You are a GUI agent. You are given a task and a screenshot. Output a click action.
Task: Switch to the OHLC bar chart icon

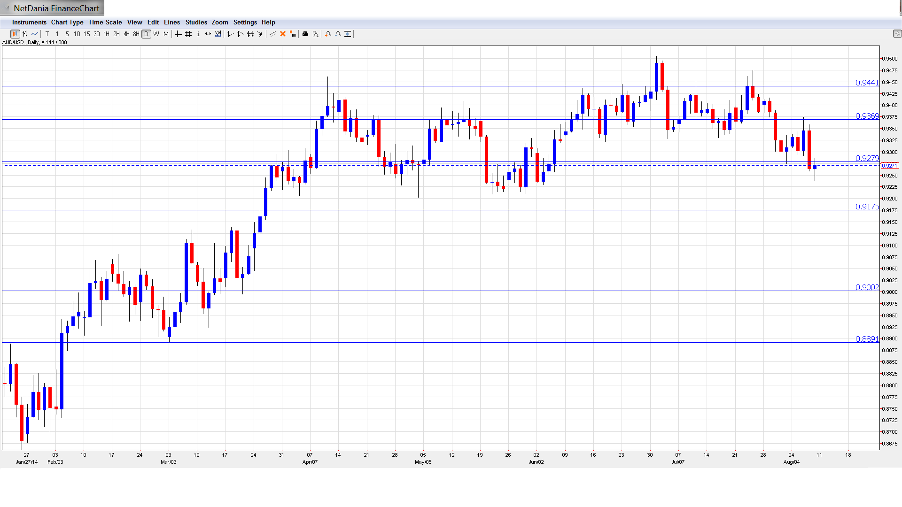click(x=25, y=34)
